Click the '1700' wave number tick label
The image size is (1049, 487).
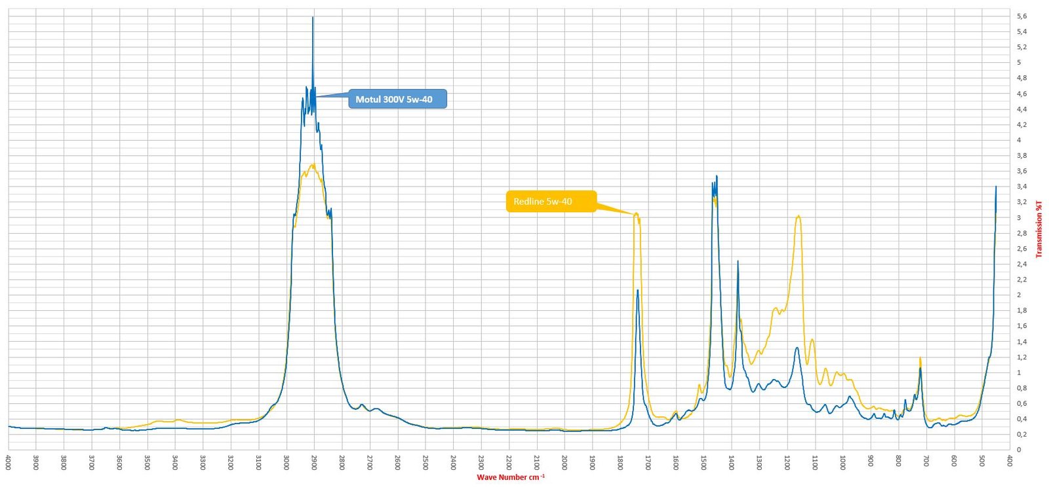click(x=648, y=462)
